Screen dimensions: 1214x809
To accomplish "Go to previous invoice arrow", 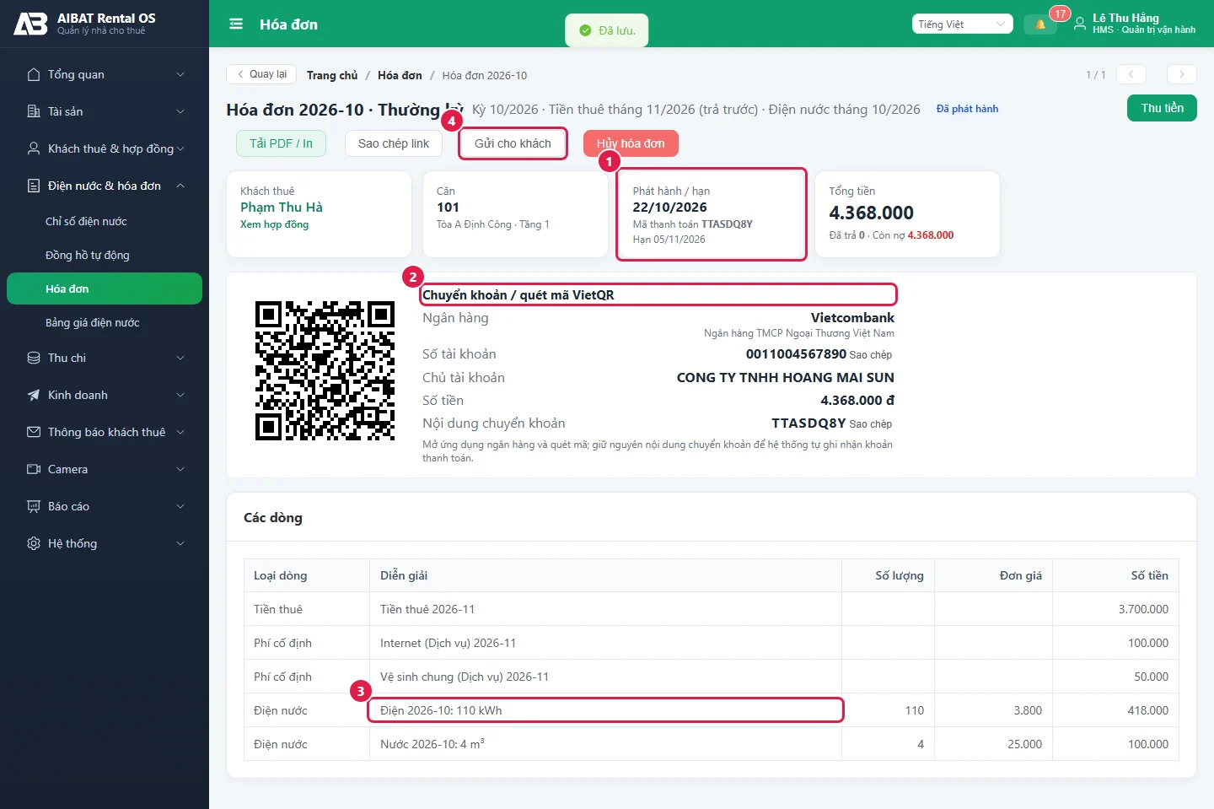I will (x=1131, y=74).
